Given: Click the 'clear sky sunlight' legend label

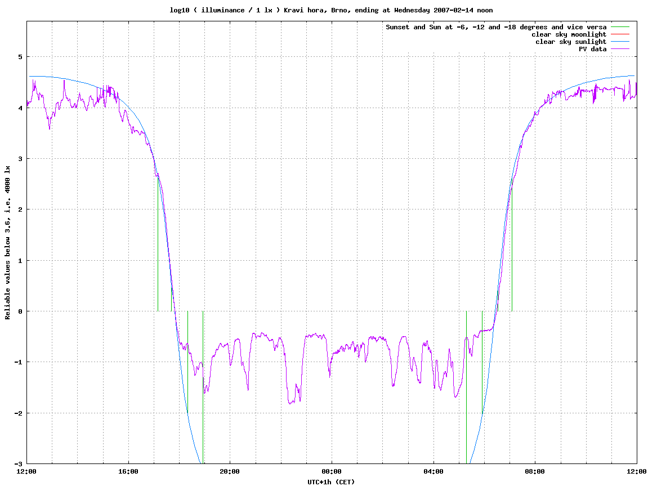Looking at the screenshot, I should point(571,42).
